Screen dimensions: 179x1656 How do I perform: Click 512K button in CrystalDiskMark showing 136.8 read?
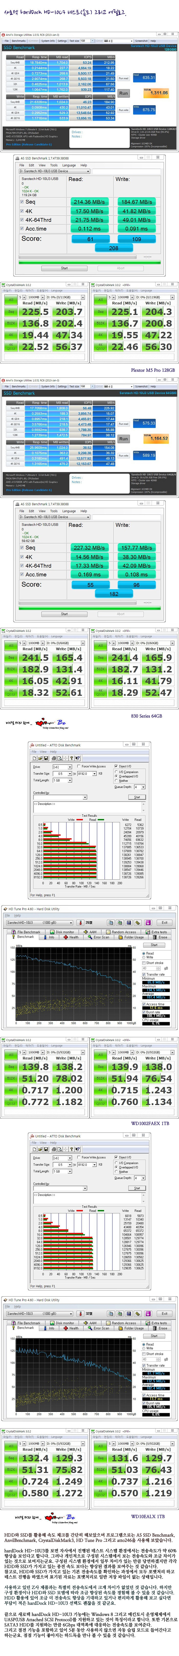pyautogui.click(x=11, y=323)
